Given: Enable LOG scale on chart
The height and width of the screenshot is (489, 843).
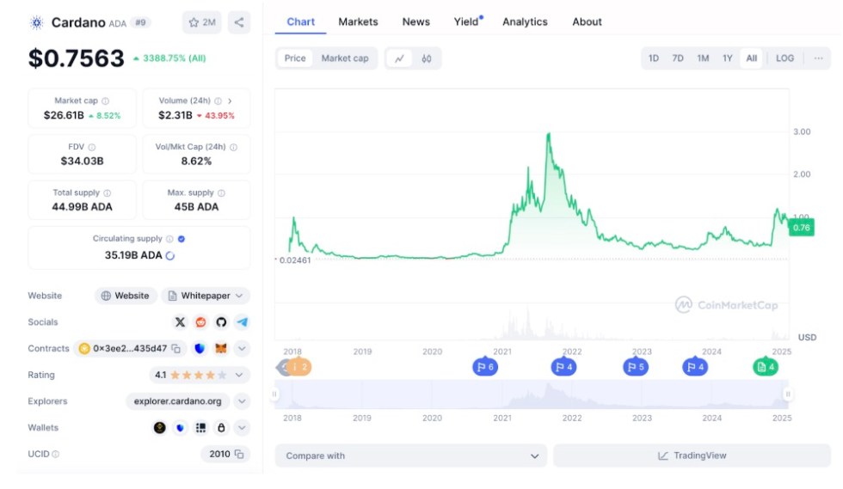Looking at the screenshot, I should (785, 58).
